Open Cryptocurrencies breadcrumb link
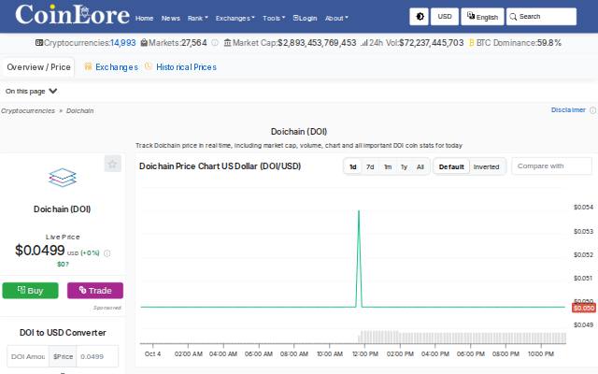Viewport: 598px width, 374px height. tap(28, 110)
